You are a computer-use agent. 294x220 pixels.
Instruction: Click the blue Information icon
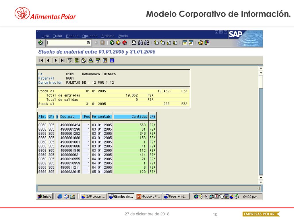pos(112,60)
